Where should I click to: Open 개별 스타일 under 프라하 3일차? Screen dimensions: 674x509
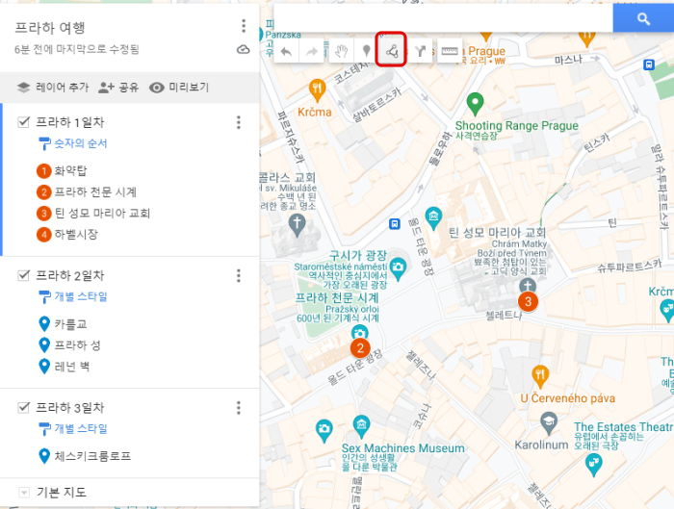point(72,428)
